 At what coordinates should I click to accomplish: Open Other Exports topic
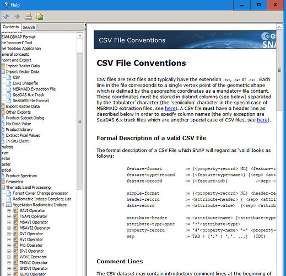click(x=18, y=112)
